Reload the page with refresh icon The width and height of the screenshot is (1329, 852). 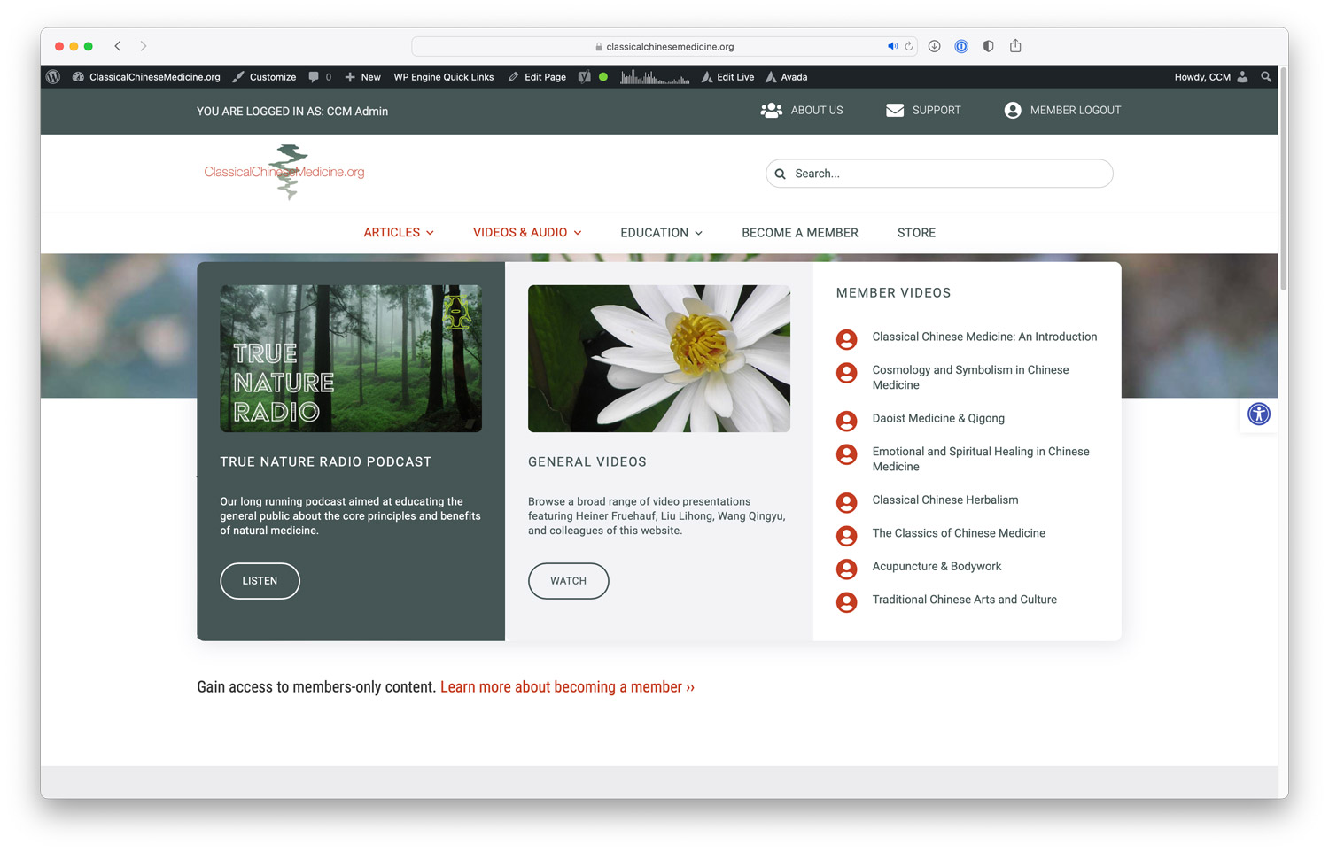coord(908,46)
